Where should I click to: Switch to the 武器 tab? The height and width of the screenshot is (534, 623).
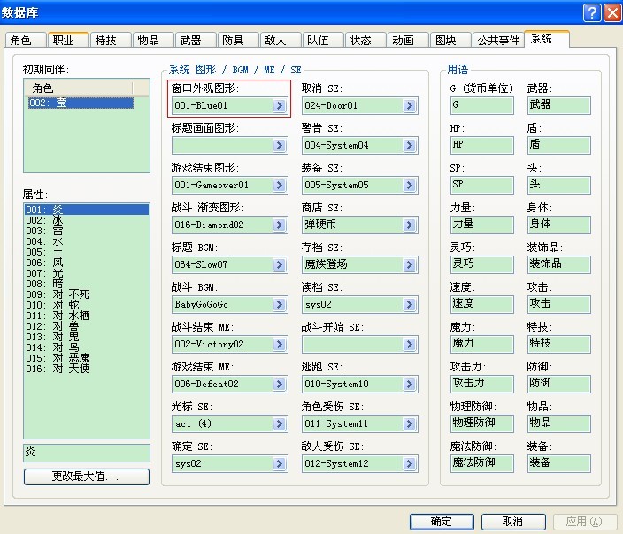[196, 40]
